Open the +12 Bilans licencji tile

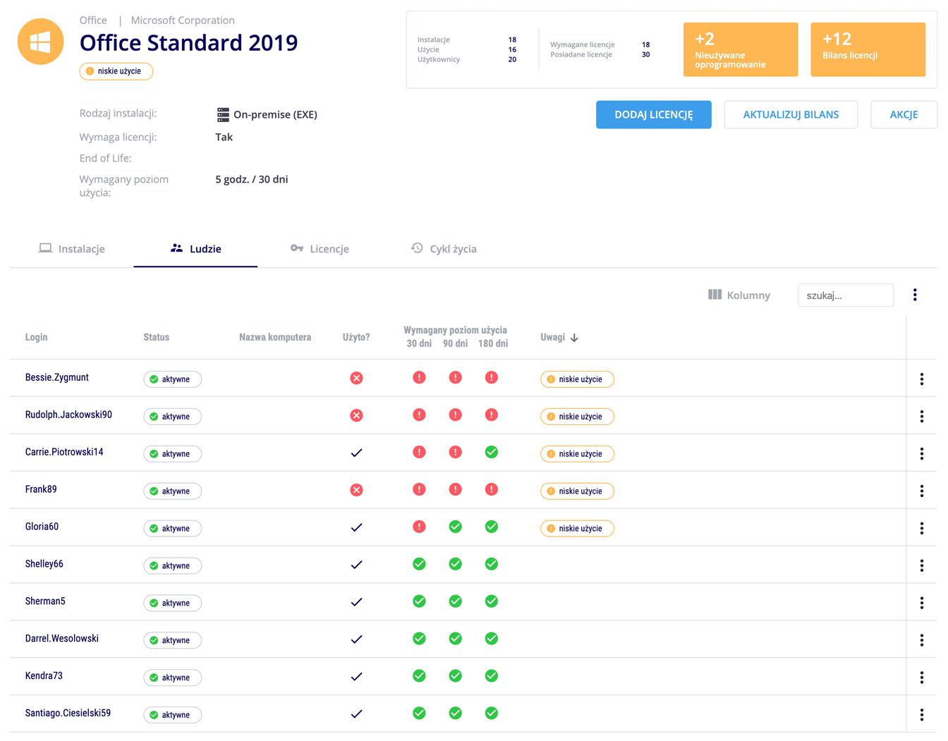pyautogui.click(x=868, y=49)
